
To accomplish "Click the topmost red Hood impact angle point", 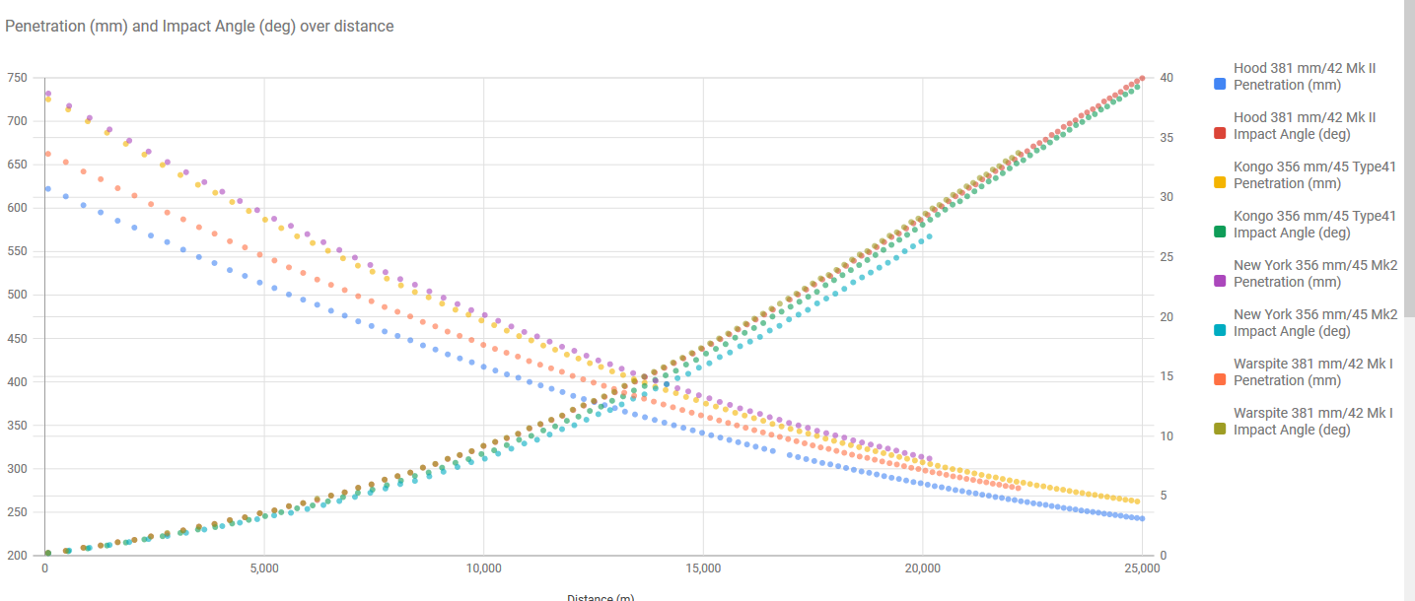I will 1142,78.
